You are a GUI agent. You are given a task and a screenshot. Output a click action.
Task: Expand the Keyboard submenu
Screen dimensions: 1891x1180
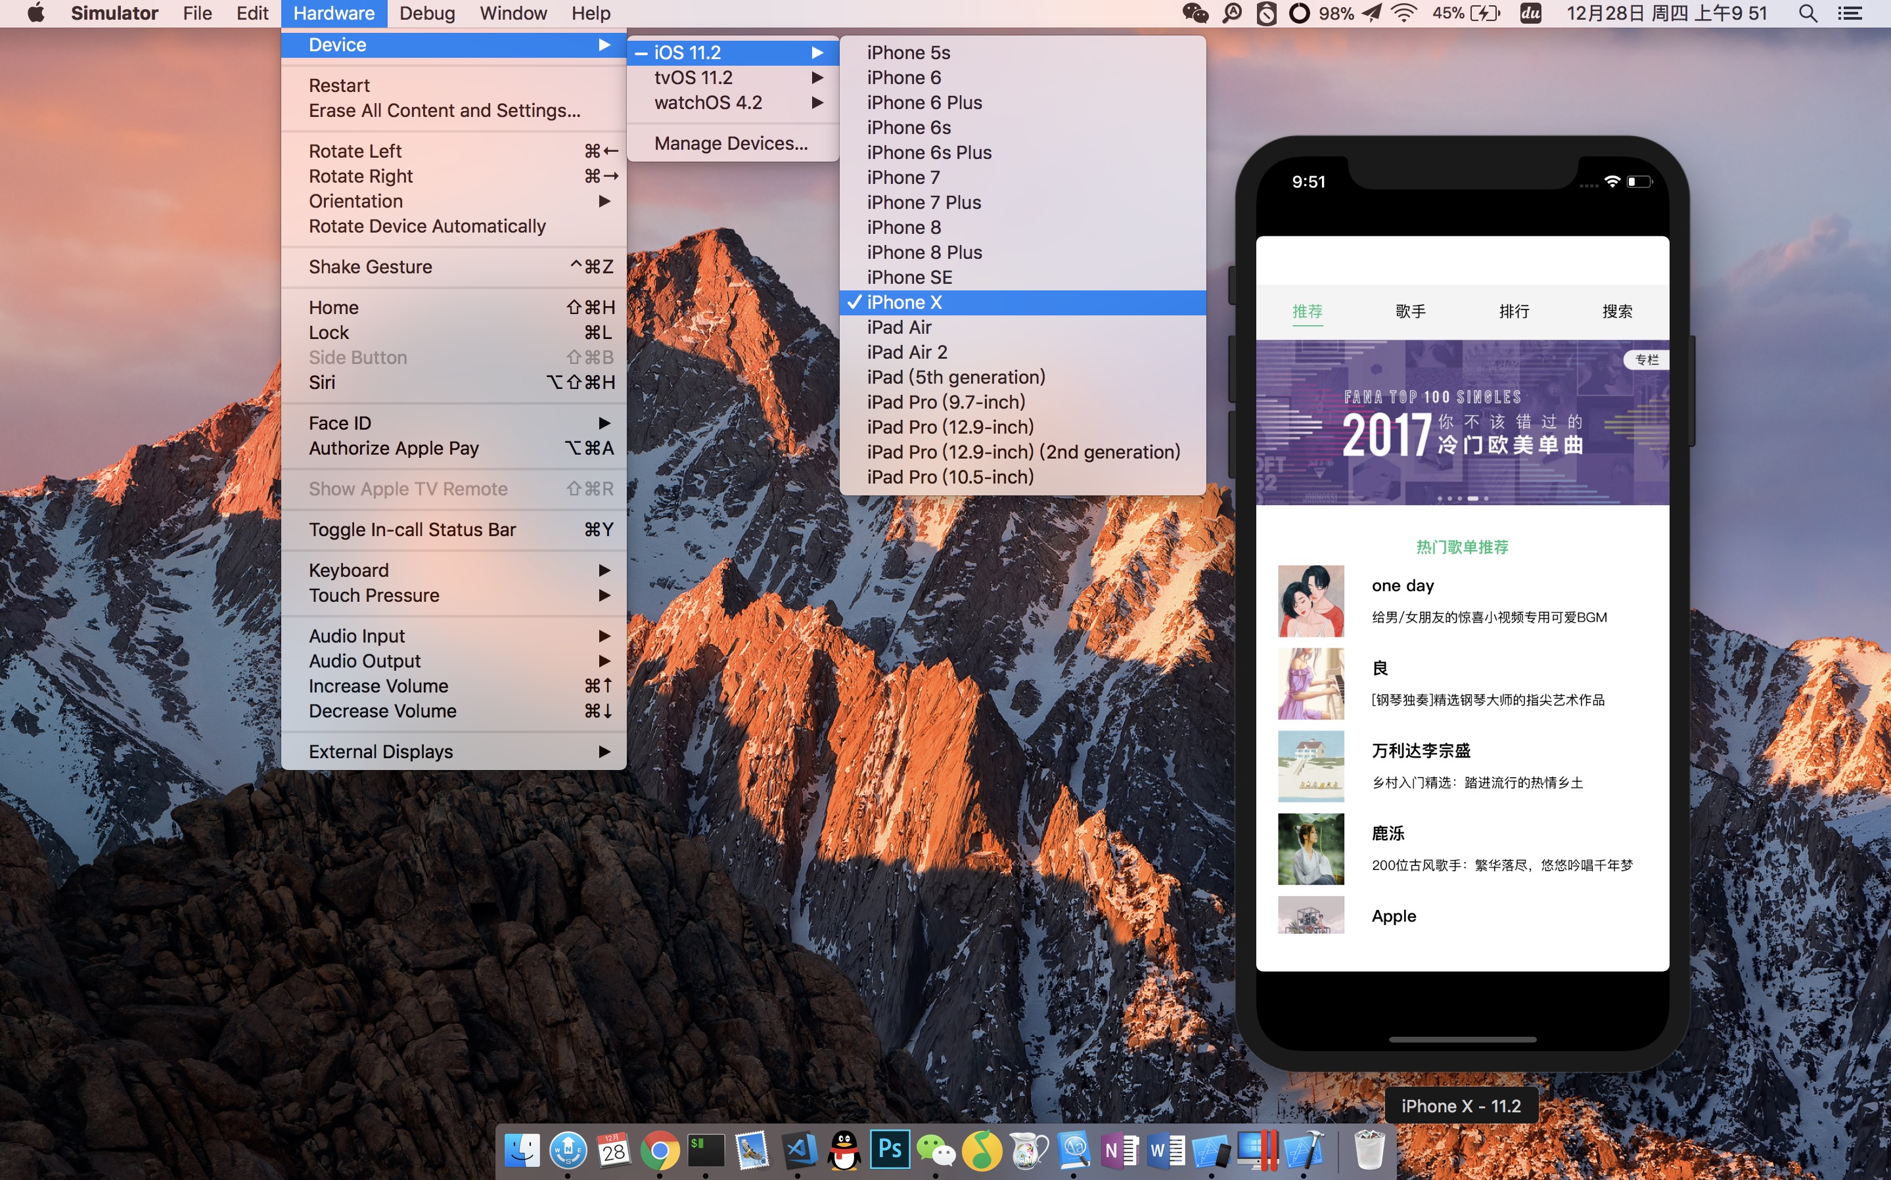coord(453,570)
